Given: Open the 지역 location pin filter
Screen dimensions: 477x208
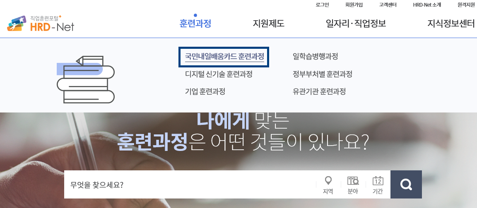Looking at the screenshot, I should pos(328,185).
